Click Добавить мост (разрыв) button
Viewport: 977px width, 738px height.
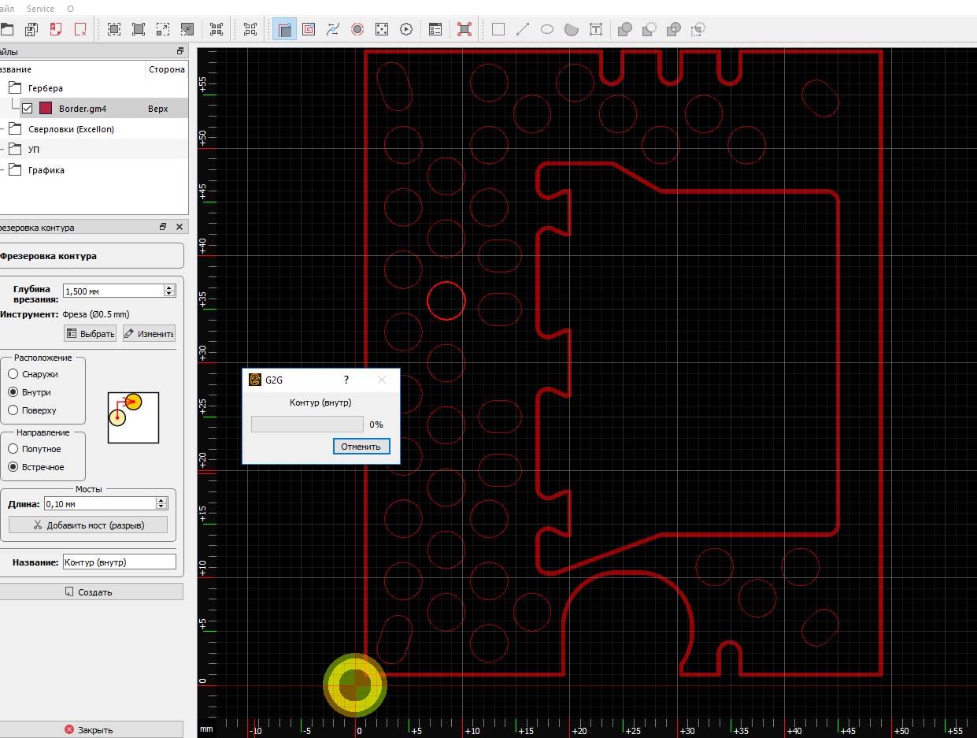click(x=88, y=525)
